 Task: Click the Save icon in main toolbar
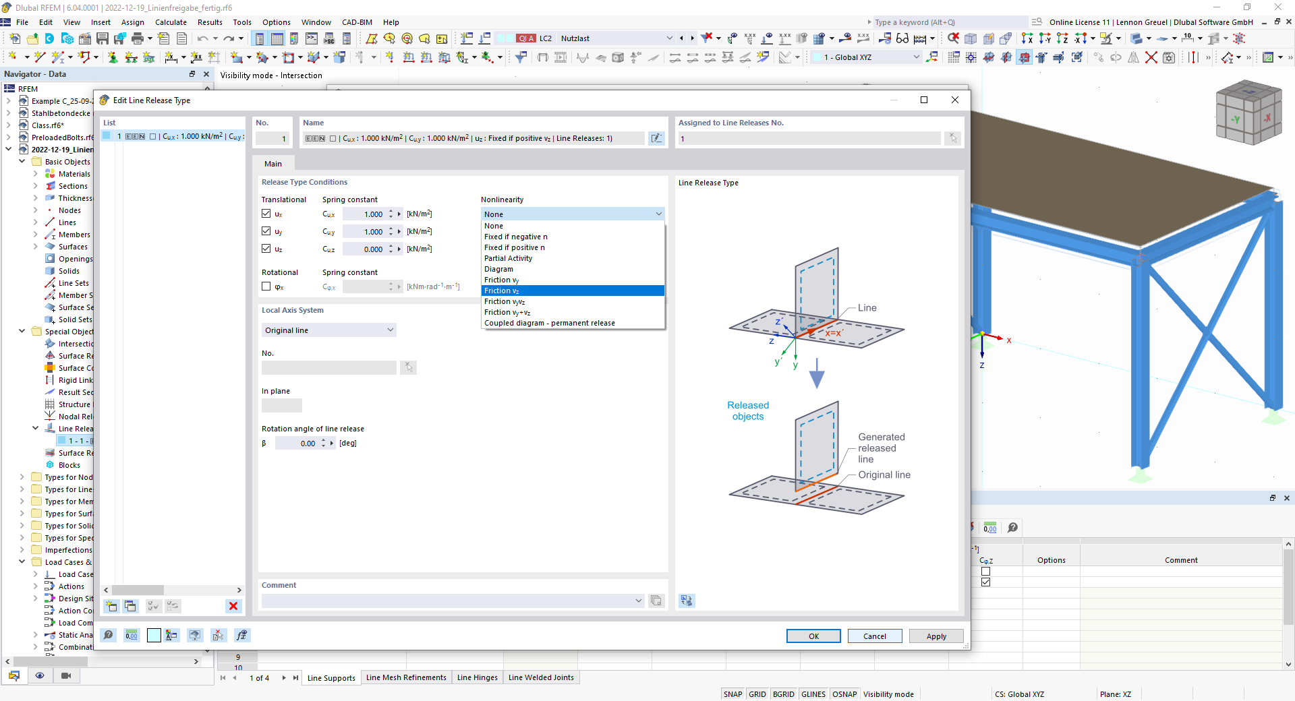[x=103, y=38]
